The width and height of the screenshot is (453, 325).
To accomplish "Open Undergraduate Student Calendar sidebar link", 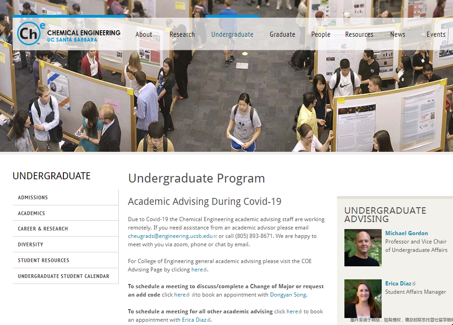I will [63, 276].
